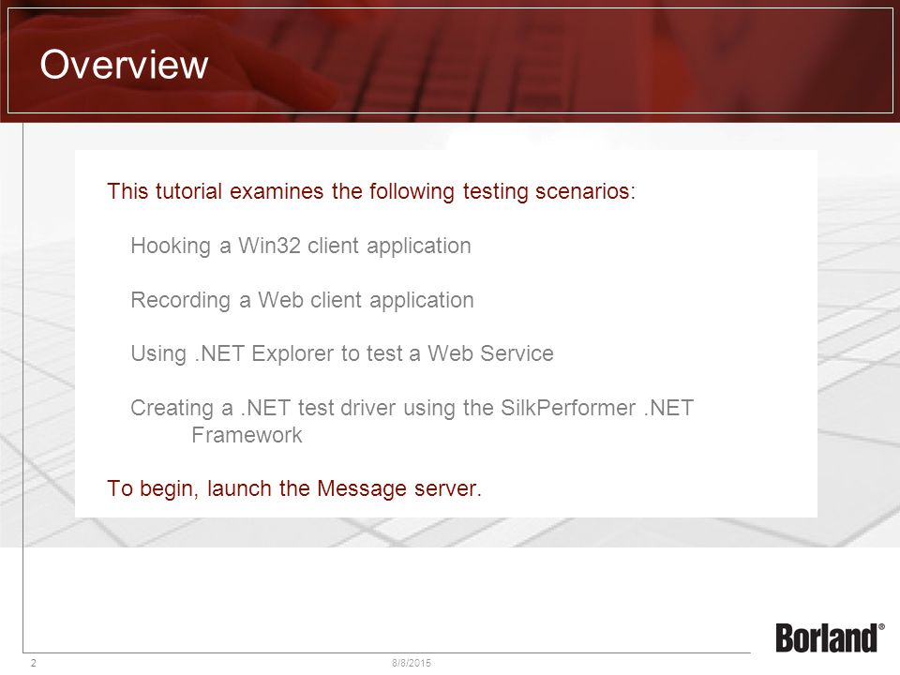Image resolution: width=900 pixels, height=675 pixels.
Task: Click 'Using .NET Explorer to test a Web Service'
Action: (x=342, y=353)
